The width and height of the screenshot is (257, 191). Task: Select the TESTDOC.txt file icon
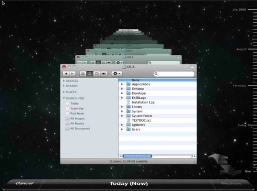click(x=128, y=120)
